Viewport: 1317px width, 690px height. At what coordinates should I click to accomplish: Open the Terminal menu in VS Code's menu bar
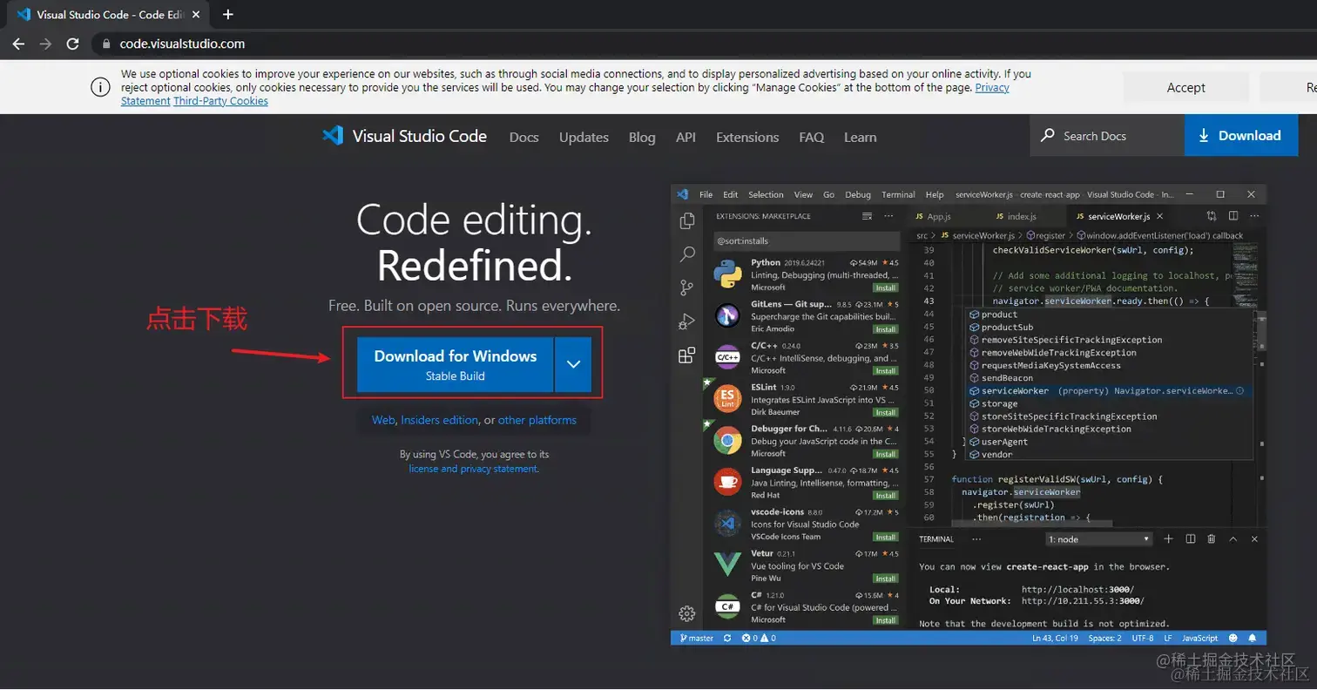[x=898, y=193]
